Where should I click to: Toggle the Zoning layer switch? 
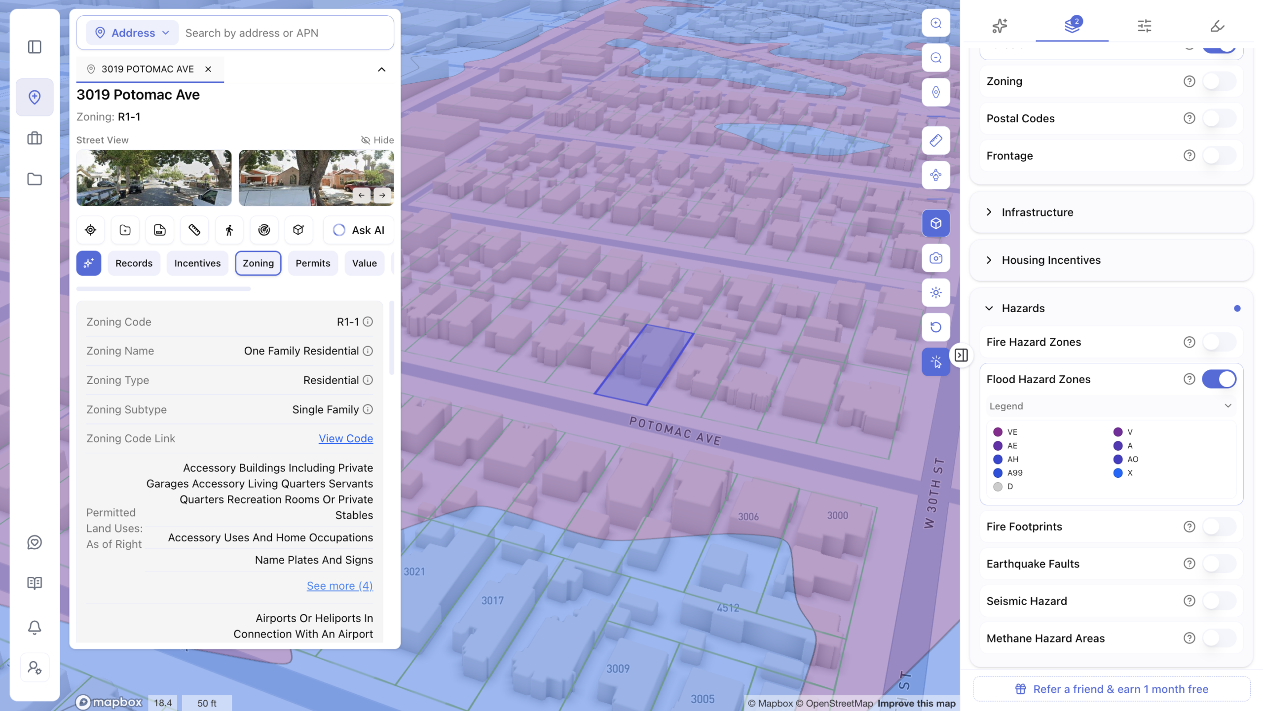[x=1219, y=81]
